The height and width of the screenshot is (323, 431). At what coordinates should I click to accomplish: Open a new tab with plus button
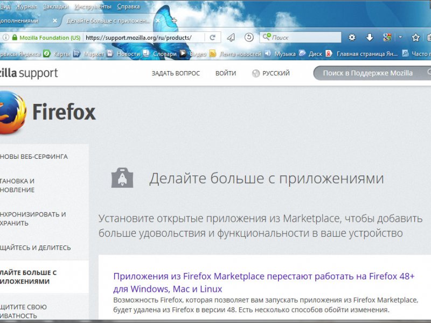click(174, 20)
